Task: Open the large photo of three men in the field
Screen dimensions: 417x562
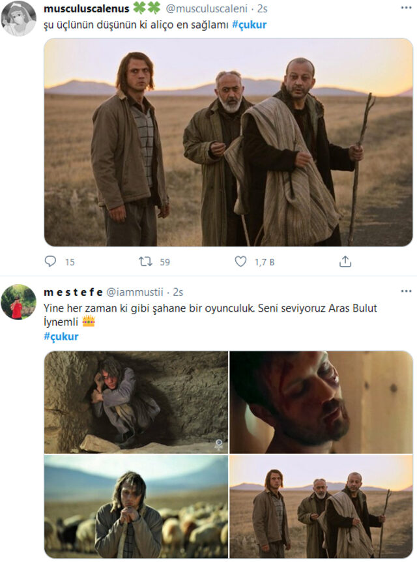Action: coord(228,142)
